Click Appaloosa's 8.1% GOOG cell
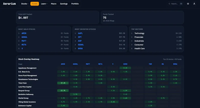This screenshot has height=108, width=200. pos(125,68)
